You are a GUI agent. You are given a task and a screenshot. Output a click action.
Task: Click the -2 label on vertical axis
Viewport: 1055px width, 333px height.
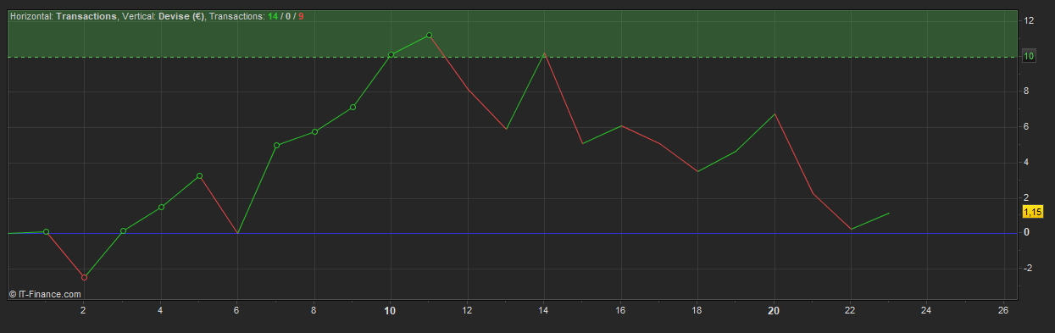coord(1028,268)
